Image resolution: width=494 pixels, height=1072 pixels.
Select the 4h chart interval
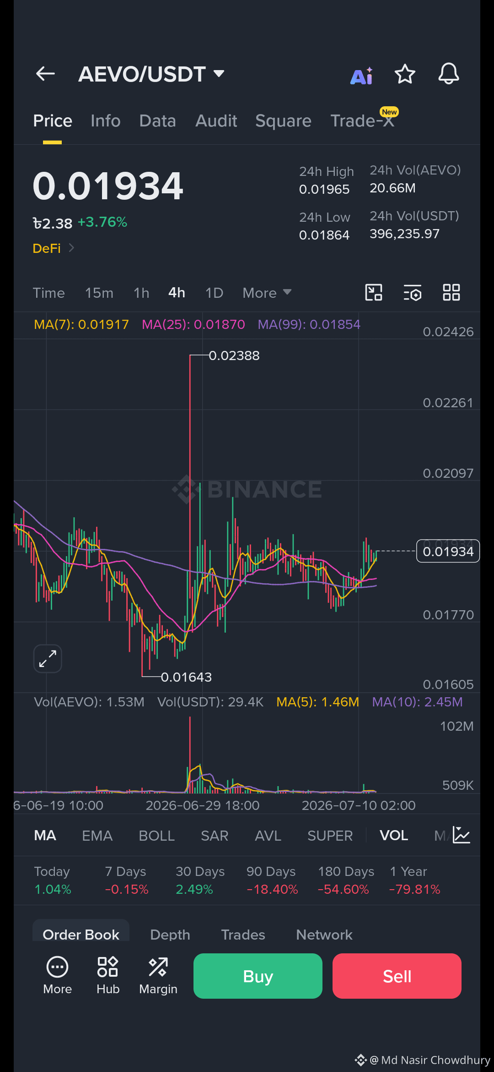click(x=177, y=292)
